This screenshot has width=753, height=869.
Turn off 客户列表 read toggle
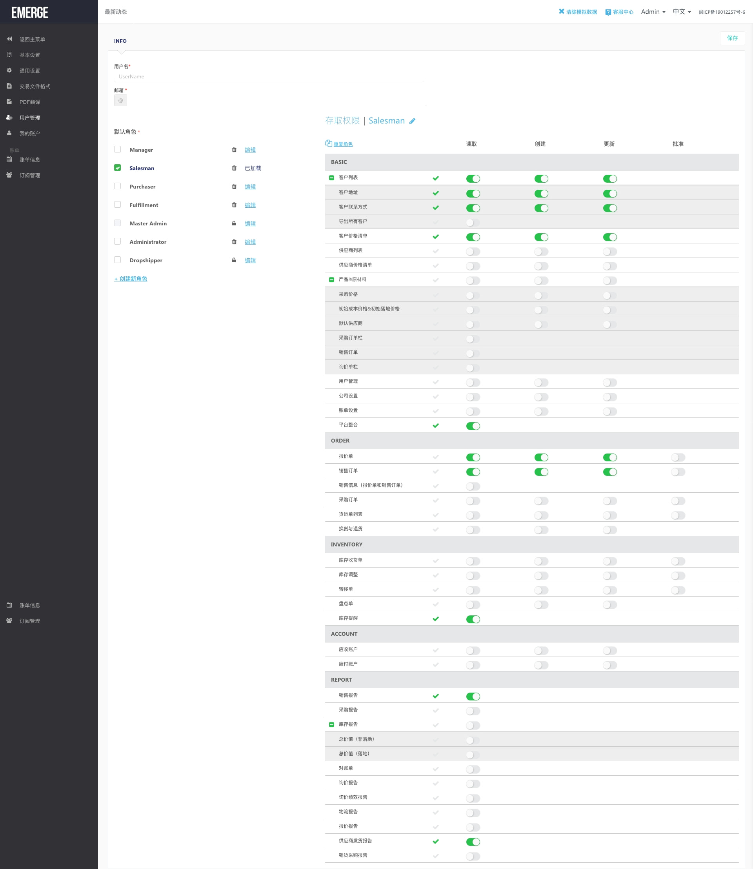click(473, 178)
